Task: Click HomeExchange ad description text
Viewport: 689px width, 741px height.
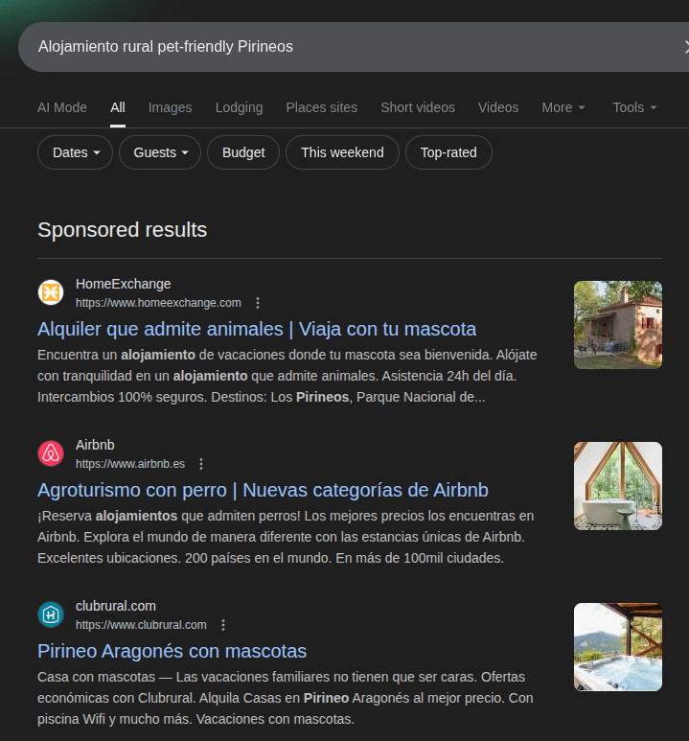Action: tap(287, 376)
